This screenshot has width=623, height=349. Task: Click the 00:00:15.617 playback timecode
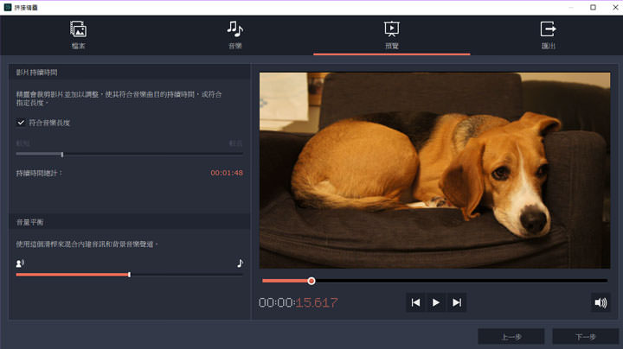[299, 302]
